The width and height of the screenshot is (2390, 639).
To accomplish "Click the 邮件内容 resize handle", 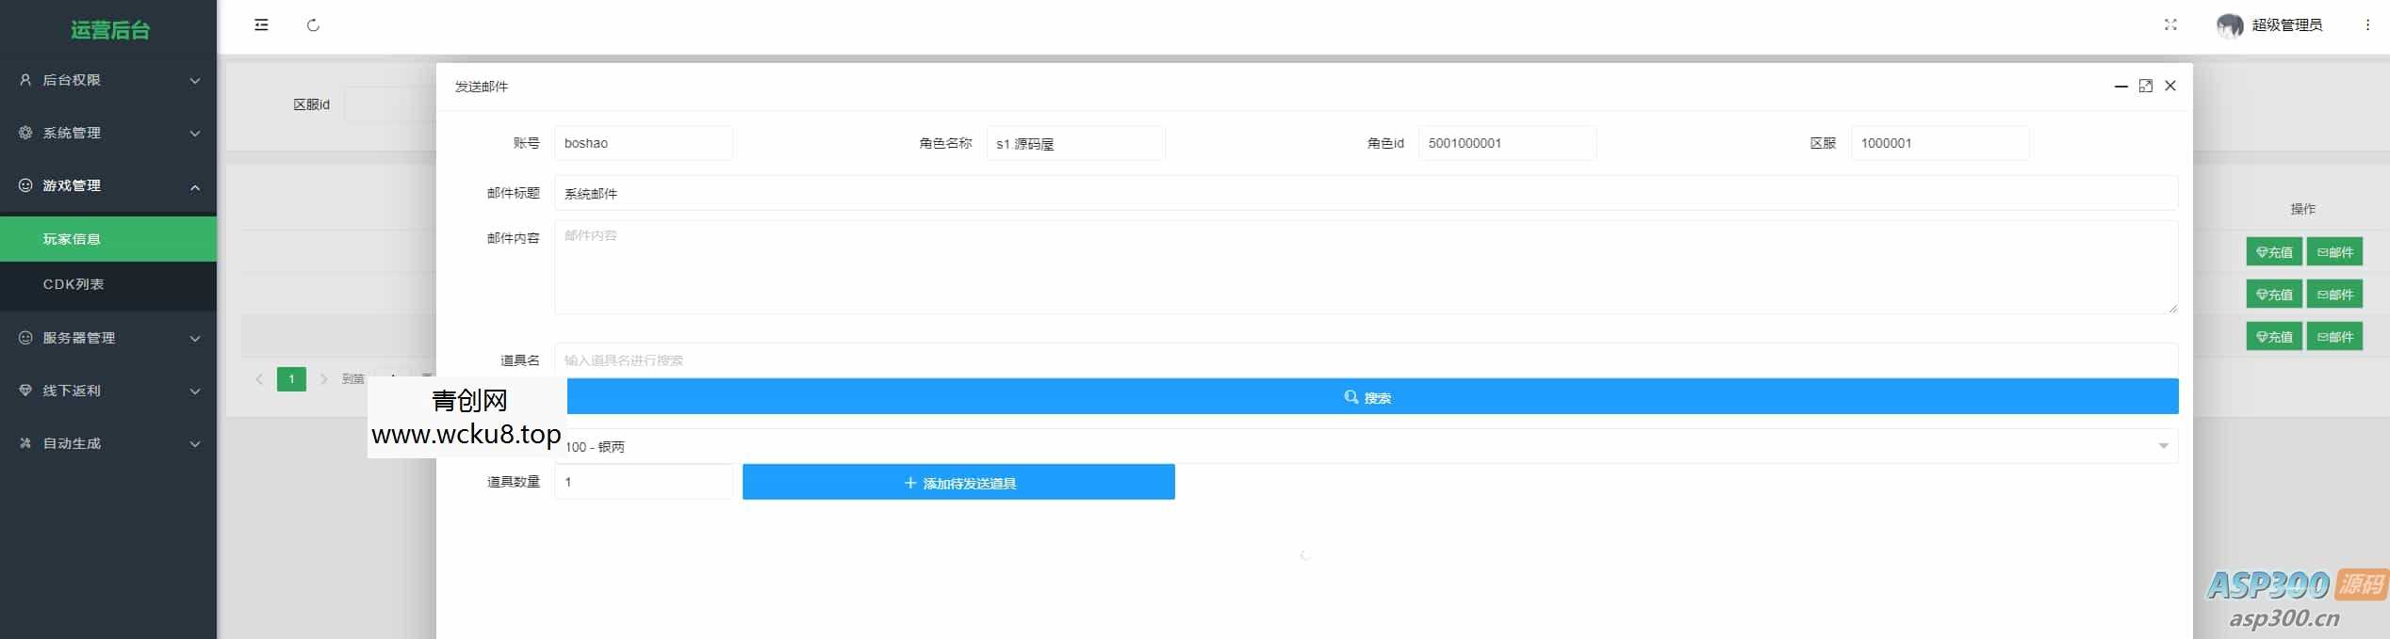I will 2171,308.
